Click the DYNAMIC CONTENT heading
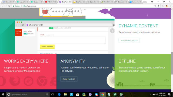Image resolution: width=173 pixels, height=97 pixels. (138, 26)
